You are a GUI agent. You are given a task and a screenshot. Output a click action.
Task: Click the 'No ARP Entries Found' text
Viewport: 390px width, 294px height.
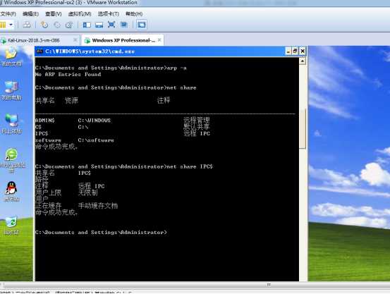[68, 74]
